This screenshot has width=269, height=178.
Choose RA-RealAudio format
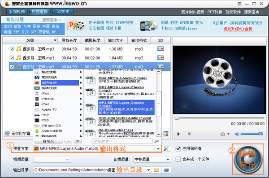pos(120,133)
